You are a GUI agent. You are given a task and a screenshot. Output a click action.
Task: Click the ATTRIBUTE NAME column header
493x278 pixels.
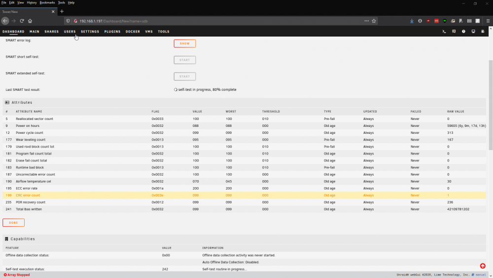click(29, 112)
